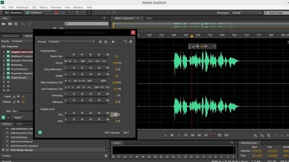This screenshot has width=289, height=162.
Task: Play the audio from transport controls
Action: [x=172, y=135]
